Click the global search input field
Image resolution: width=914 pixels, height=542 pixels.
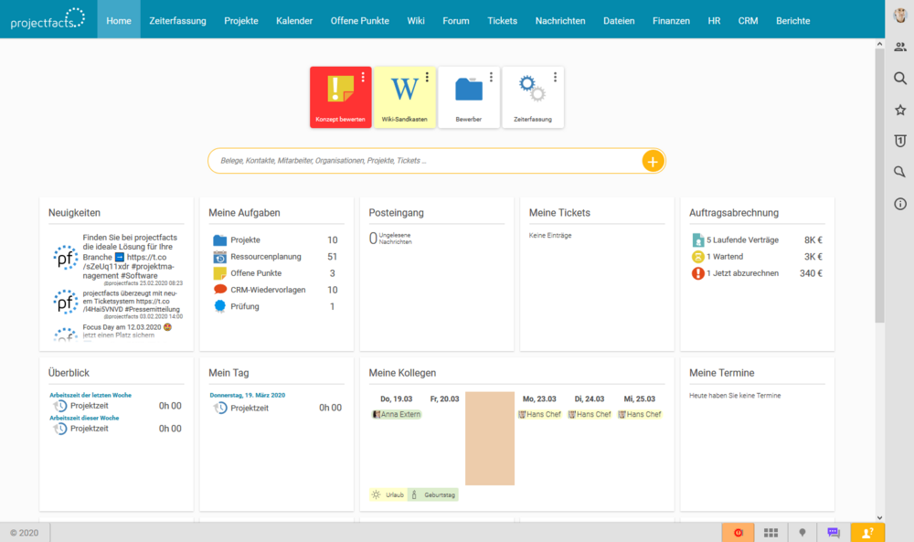(425, 161)
